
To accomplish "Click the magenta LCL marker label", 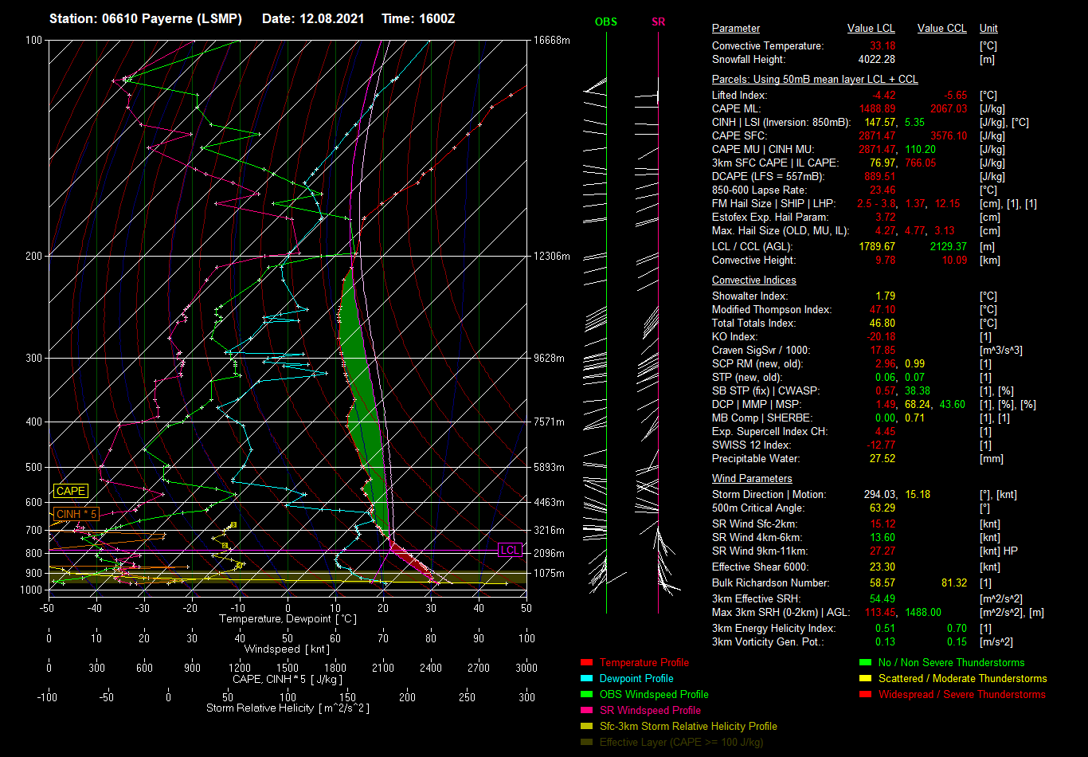I will tap(509, 551).
